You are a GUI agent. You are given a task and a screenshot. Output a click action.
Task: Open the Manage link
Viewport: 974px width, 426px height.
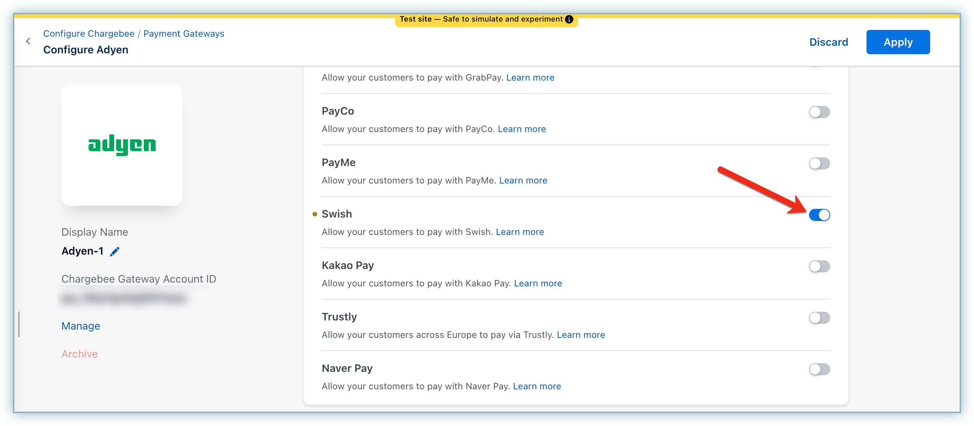(81, 326)
